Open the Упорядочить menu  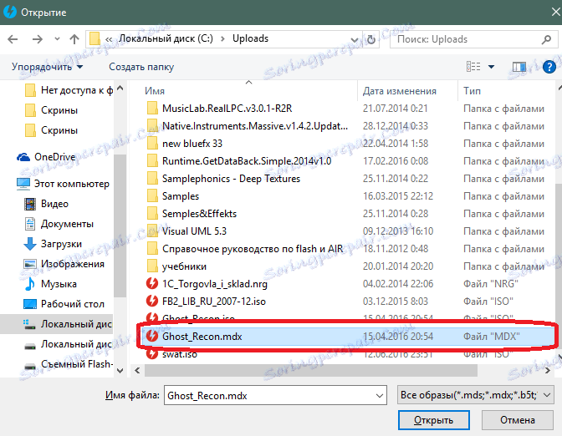coord(47,67)
